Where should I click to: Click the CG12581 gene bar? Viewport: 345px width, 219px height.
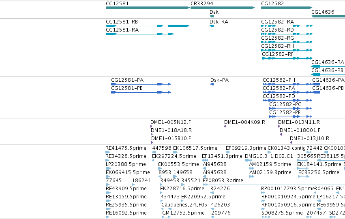[x=148, y=8]
